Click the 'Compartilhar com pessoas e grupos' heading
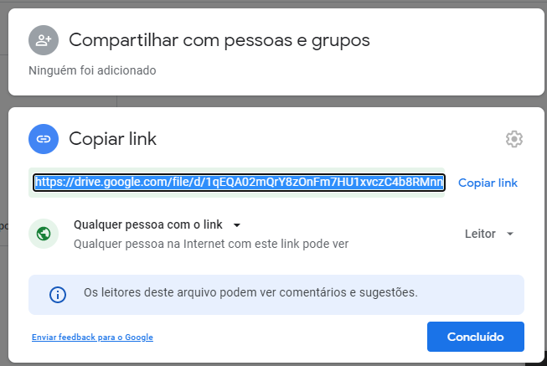The height and width of the screenshot is (366, 547). [219, 40]
